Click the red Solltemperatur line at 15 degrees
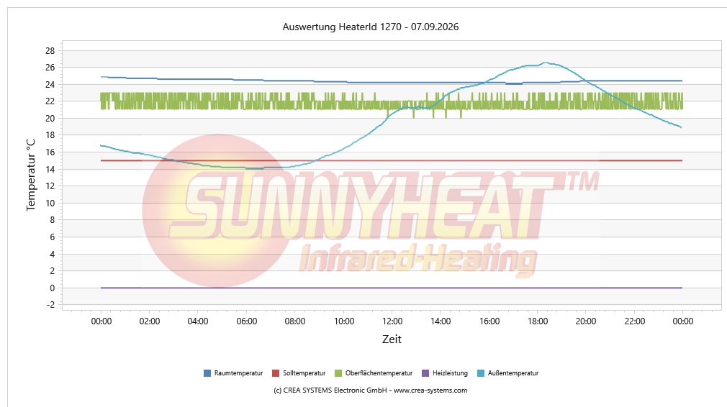Viewport: 727px width, 407px height. point(392,160)
